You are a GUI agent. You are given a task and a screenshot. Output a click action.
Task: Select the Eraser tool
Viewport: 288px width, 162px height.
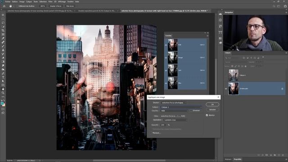point(3,58)
